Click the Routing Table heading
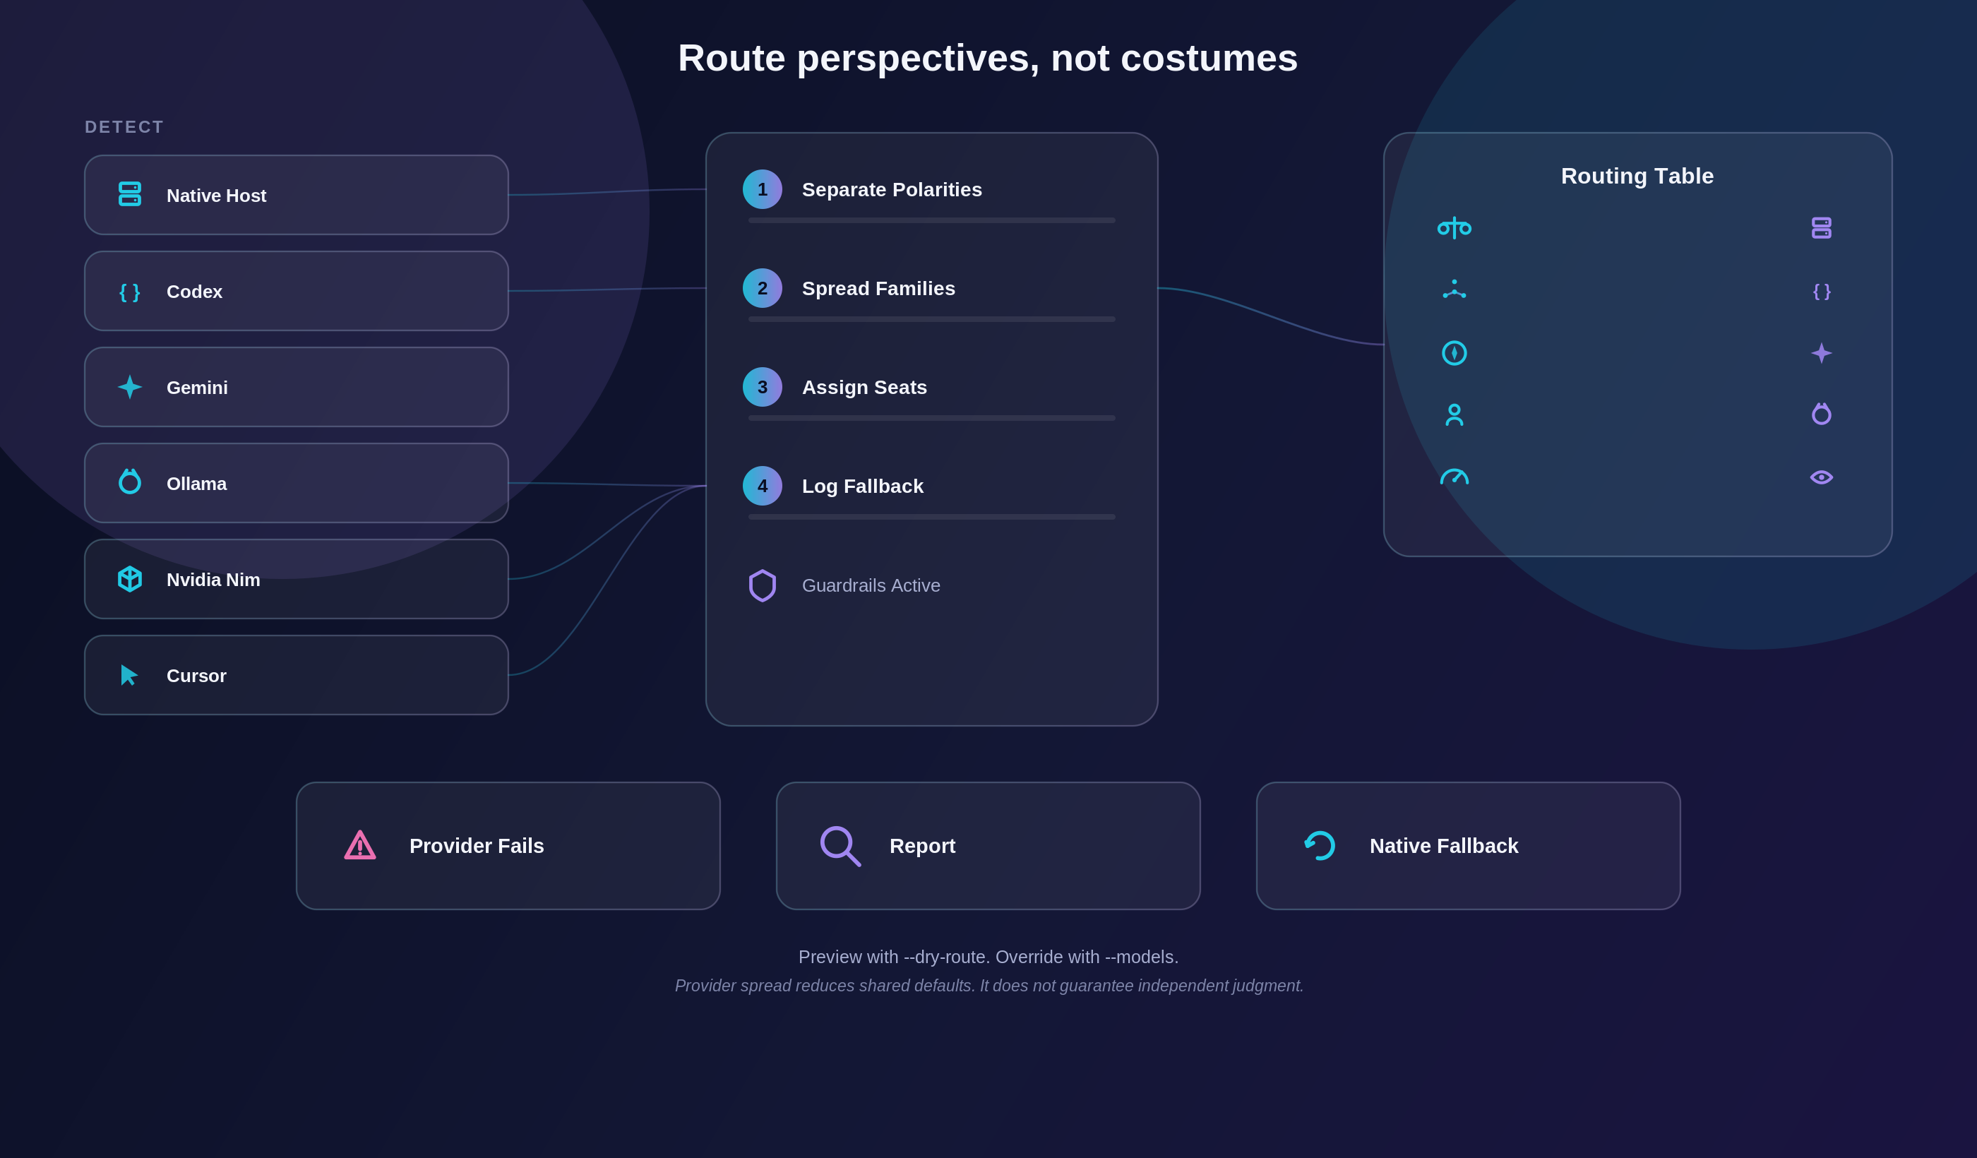The height and width of the screenshot is (1158, 1977). [1637, 176]
